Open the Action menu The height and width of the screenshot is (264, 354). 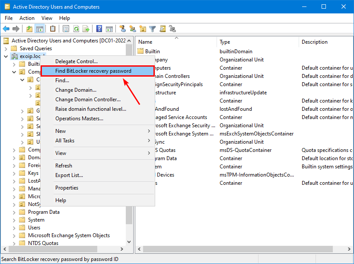pyautogui.click(x=27, y=18)
